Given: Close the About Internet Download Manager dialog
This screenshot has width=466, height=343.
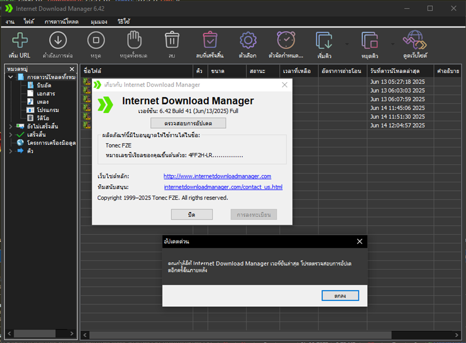Looking at the screenshot, I should tap(284, 84).
